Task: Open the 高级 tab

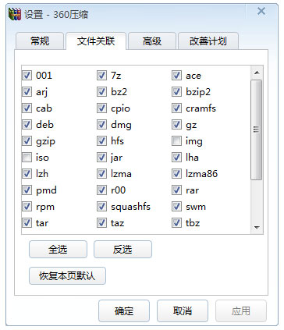Action: tap(152, 41)
